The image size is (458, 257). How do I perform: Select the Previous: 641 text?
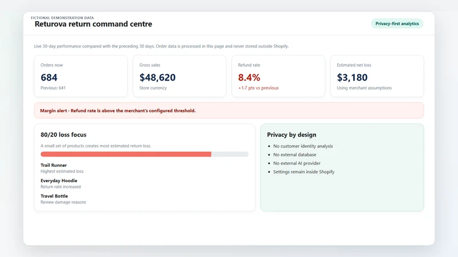point(53,88)
